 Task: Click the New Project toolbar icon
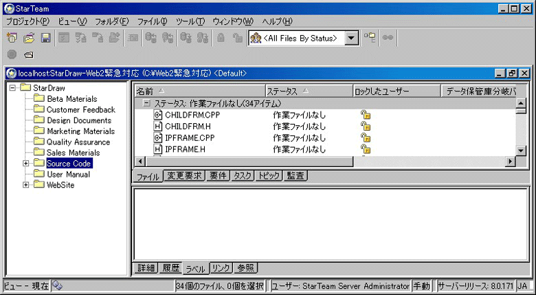pos(12,38)
